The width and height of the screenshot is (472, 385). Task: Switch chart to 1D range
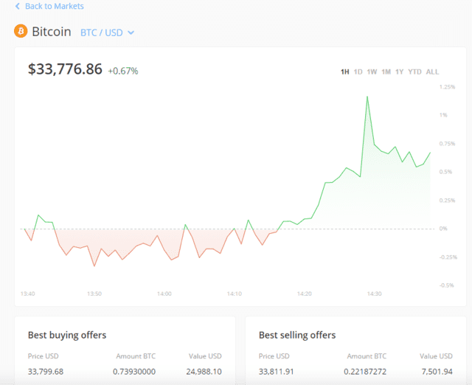coord(358,72)
